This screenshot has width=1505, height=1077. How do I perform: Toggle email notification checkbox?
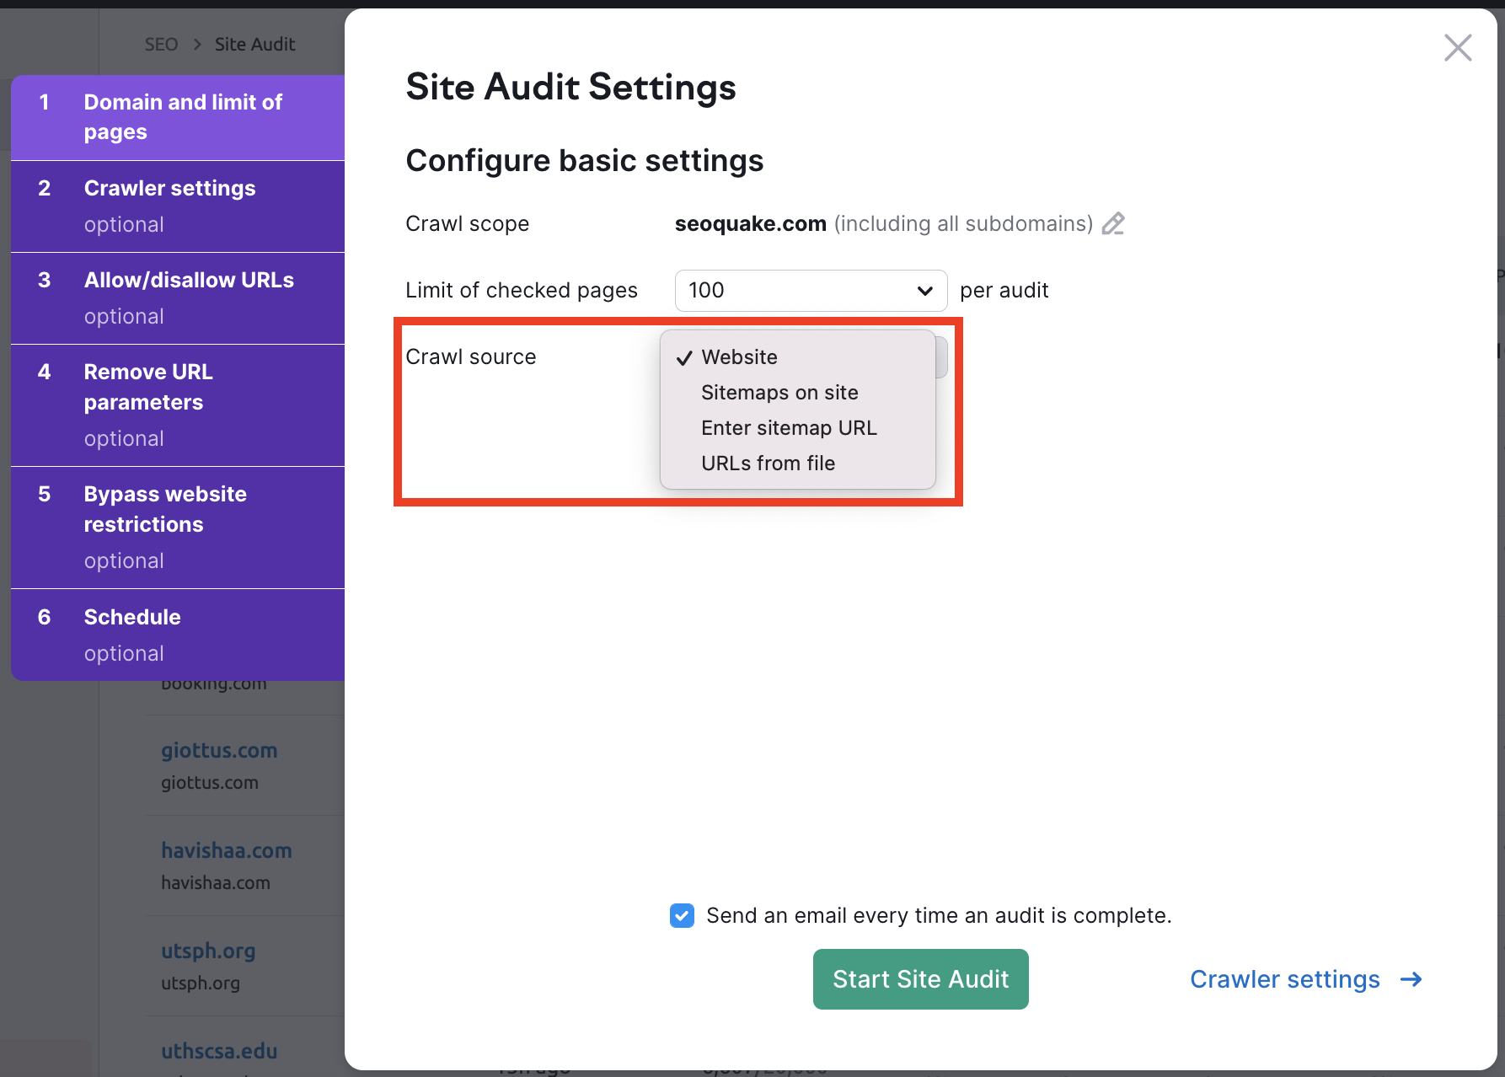682,915
